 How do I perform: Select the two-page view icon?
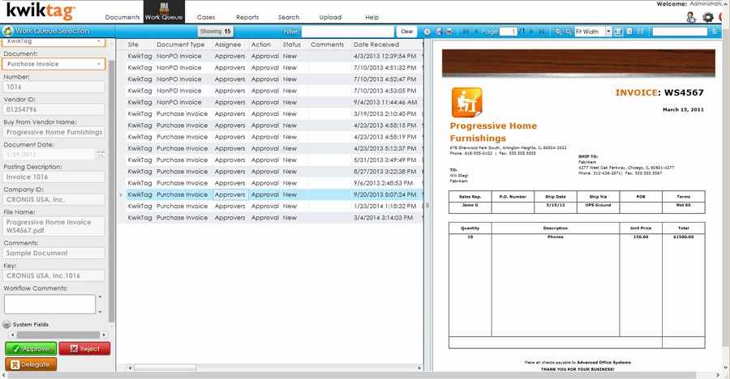(641, 32)
